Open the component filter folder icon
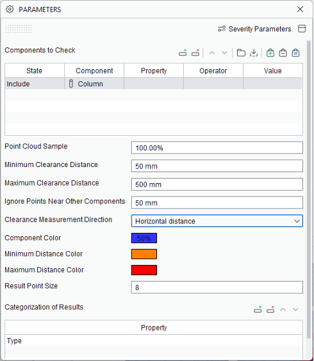 (x=241, y=52)
